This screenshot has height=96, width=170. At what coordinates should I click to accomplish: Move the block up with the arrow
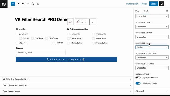[x=86, y=21]
